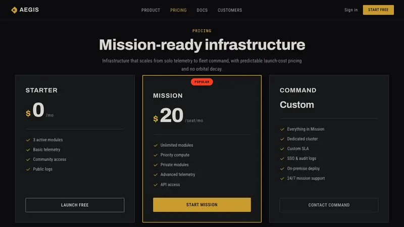
Task: Click the checkmark beside On-premise deploy
Action: tap(282, 168)
